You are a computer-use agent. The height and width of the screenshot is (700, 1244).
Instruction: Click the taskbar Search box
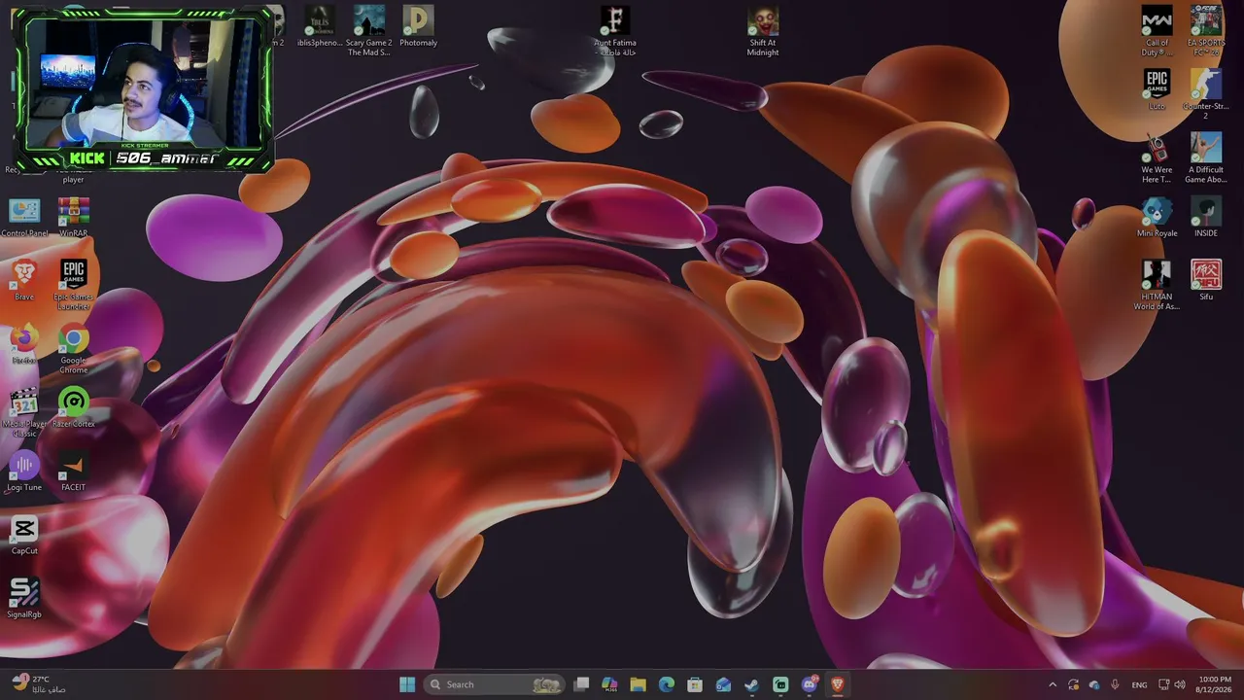[x=495, y=684]
